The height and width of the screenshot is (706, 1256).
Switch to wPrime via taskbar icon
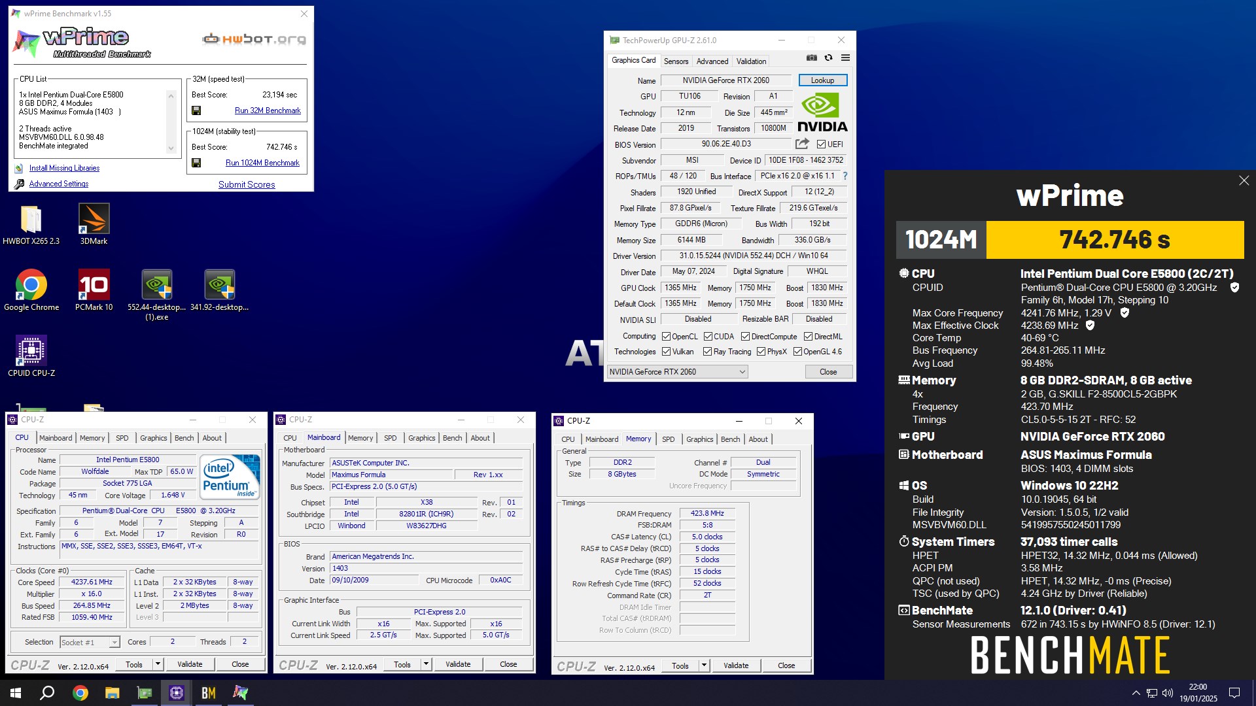pyautogui.click(x=240, y=693)
